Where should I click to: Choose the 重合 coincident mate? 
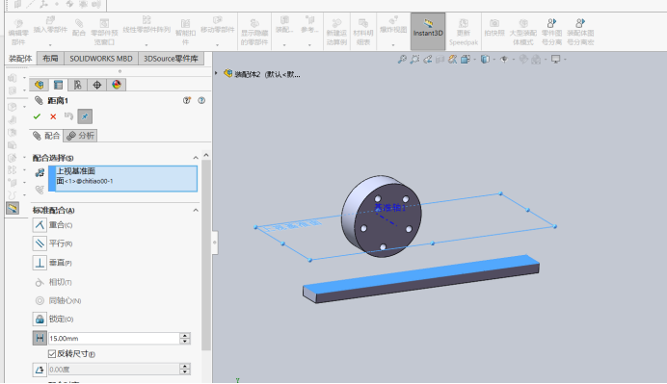(x=52, y=224)
